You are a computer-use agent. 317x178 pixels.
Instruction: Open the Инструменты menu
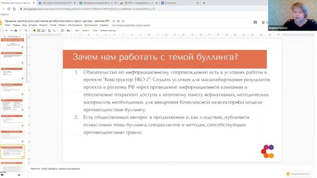75,25
